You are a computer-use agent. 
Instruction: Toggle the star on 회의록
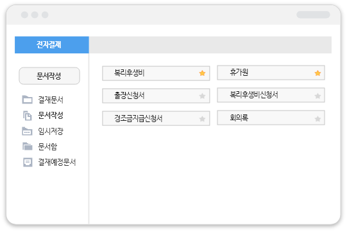pyautogui.click(x=317, y=119)
